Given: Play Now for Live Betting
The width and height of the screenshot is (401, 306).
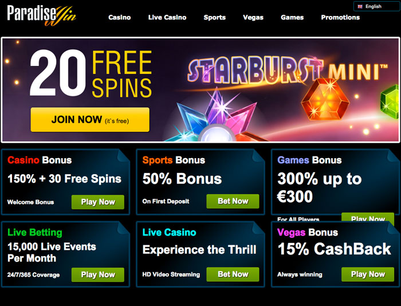Looking at the screenshot, I should pos(98,275).
